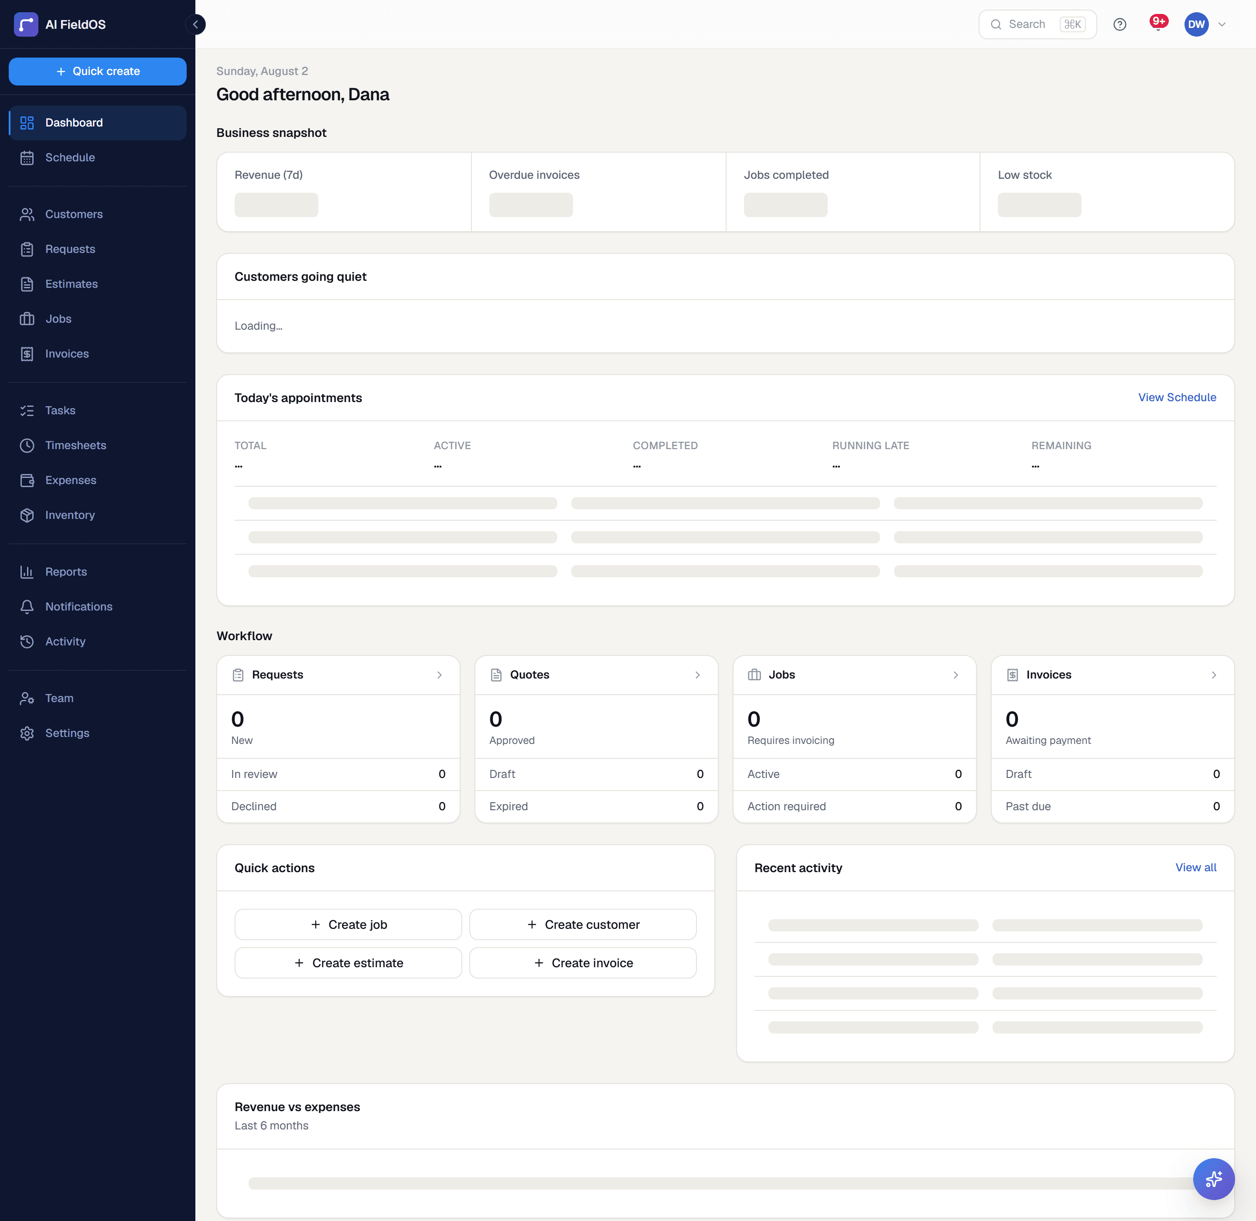1256x1221 pixels.
Task: Click the Team member icon in the sidebar
Action: point(27,698)
